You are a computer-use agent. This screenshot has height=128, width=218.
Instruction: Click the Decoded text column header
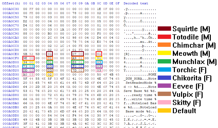(136, 3)
